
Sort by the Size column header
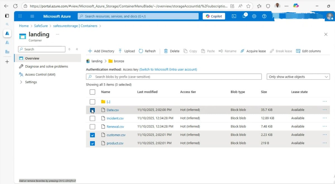pyautogui.click(x=264, y=92)
